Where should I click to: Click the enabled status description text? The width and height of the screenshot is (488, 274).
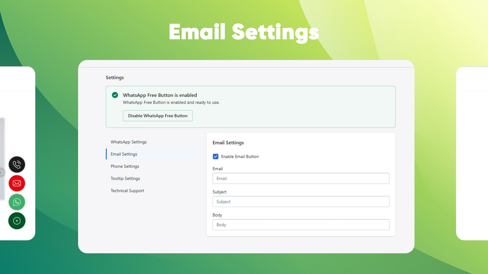[x=171, y=102]
